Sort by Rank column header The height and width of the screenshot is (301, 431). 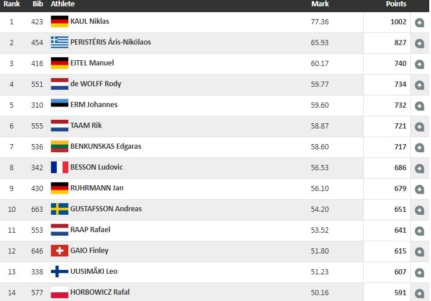tap(12, 4)
